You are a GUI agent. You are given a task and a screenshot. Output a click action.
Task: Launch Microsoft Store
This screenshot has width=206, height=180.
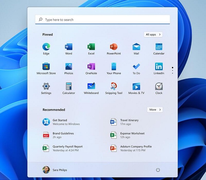[46, 69]
